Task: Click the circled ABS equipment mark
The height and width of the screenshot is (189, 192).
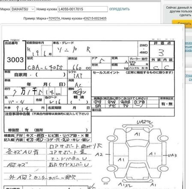Action: pyautogui.click(x=126, y=102)
